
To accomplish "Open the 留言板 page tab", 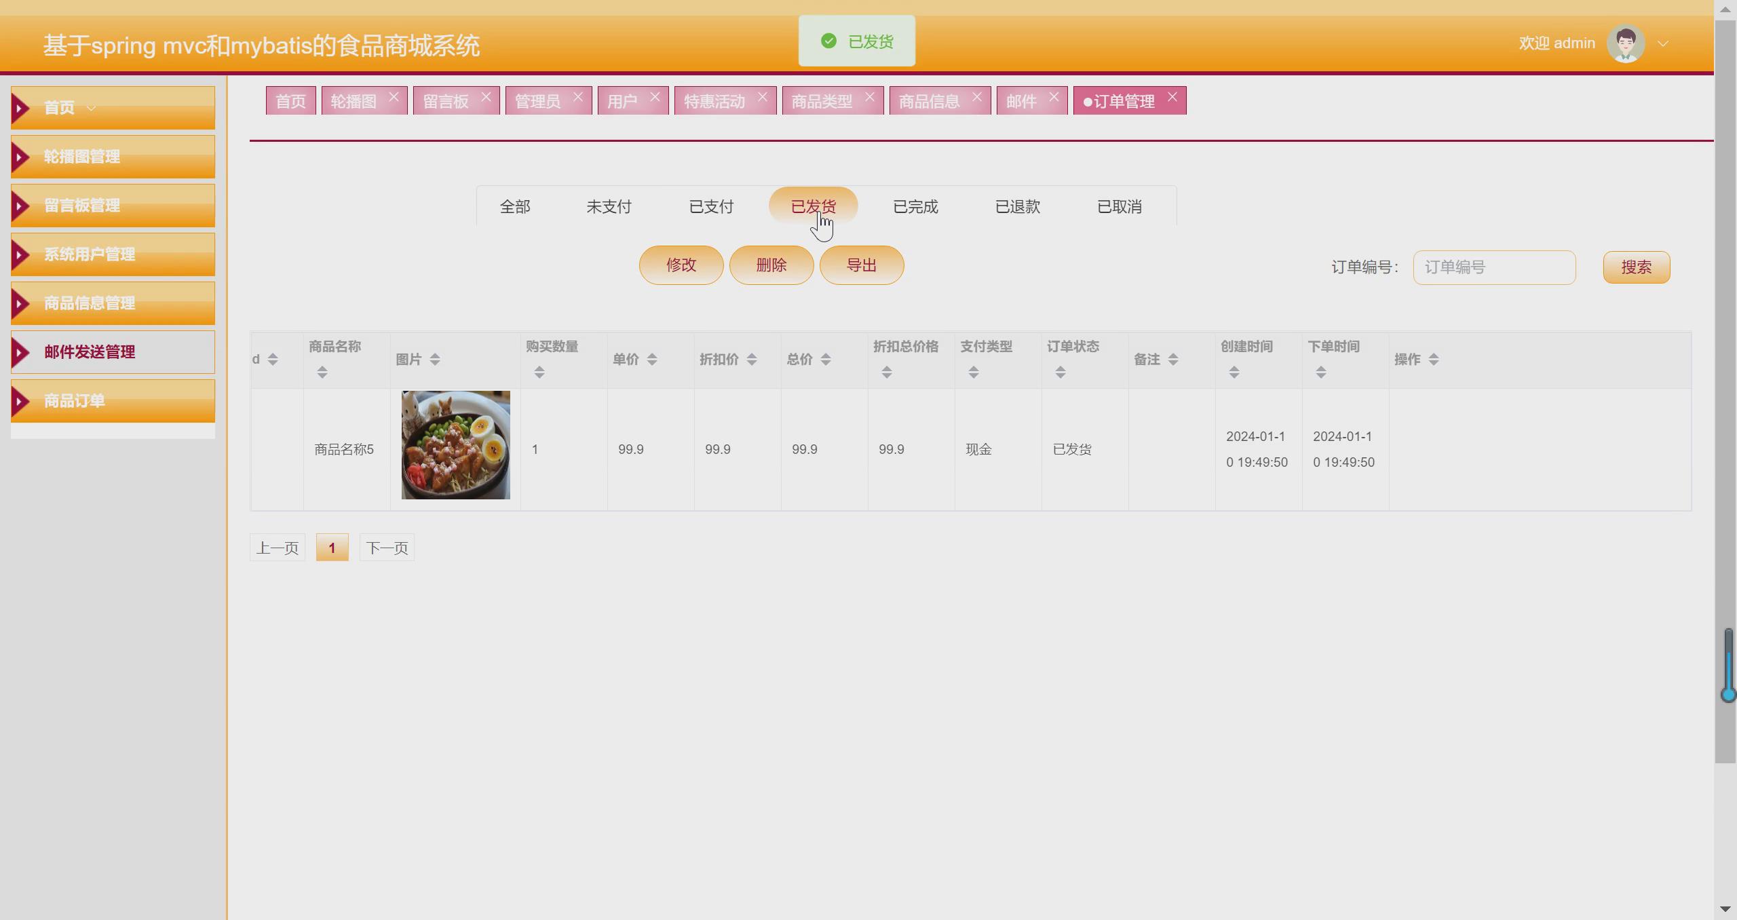I will pos(446,101).
